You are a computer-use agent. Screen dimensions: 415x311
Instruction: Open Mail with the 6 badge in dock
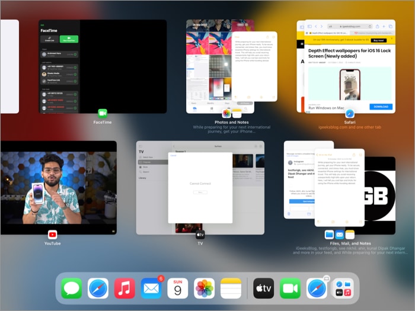pos(151,288)
